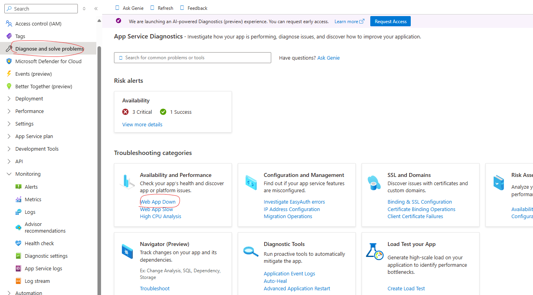
Task: Click the Logs icon in Monitoring
Action: coord(18,212)
